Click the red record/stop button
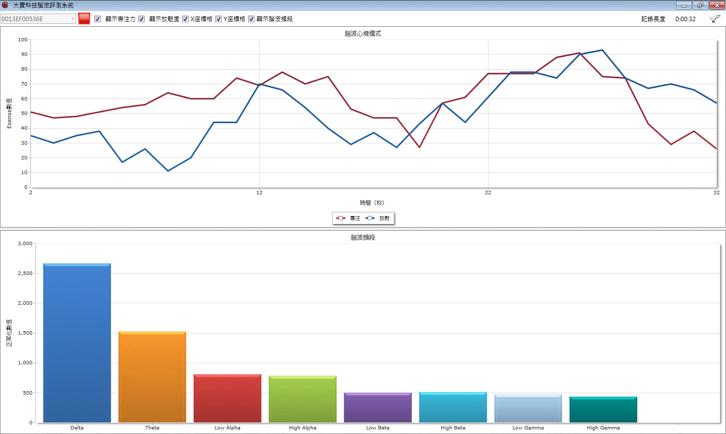 tap(84, 19)
